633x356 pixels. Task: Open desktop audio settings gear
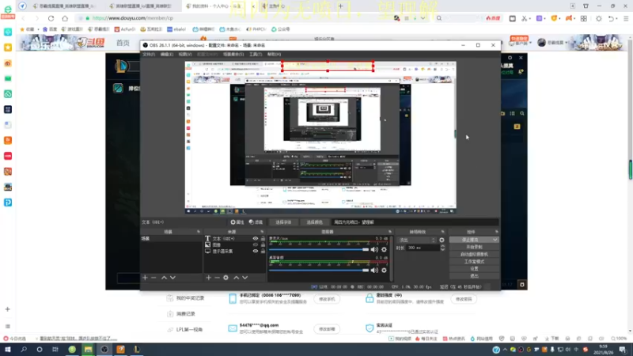[x=384, y=270]
